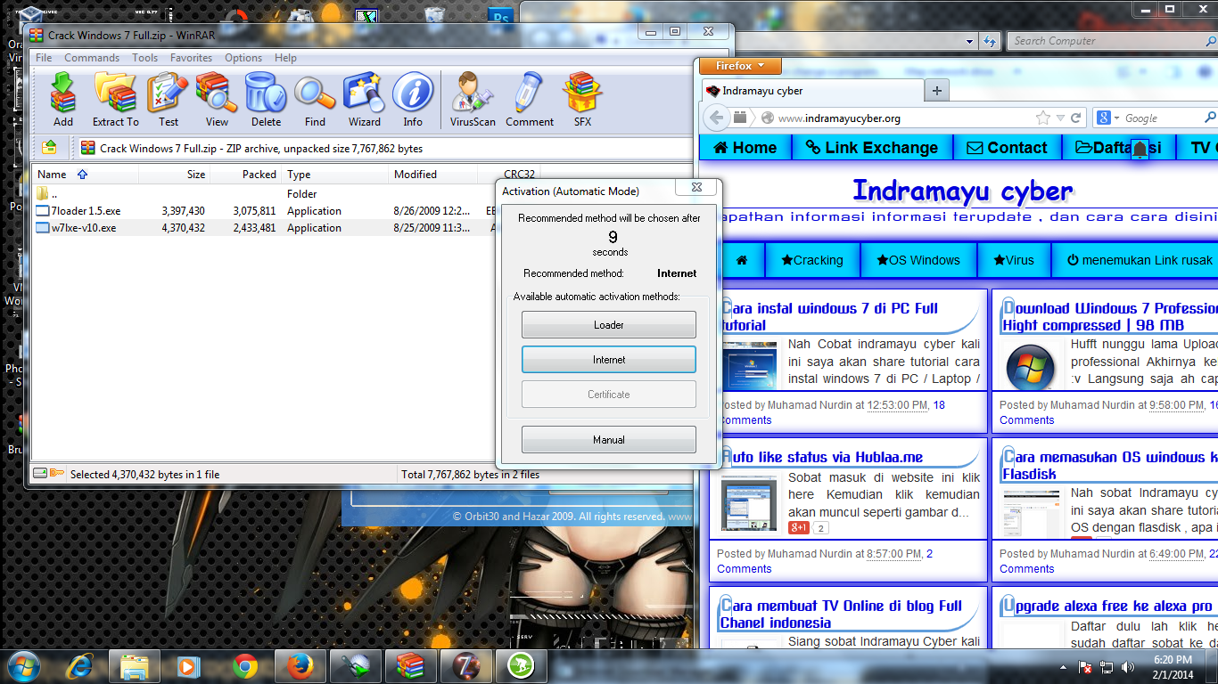Reload the page in Firefox
Image resolution: width=1218 pixels, height=684 pixels.
click(x=1076, y=118)
